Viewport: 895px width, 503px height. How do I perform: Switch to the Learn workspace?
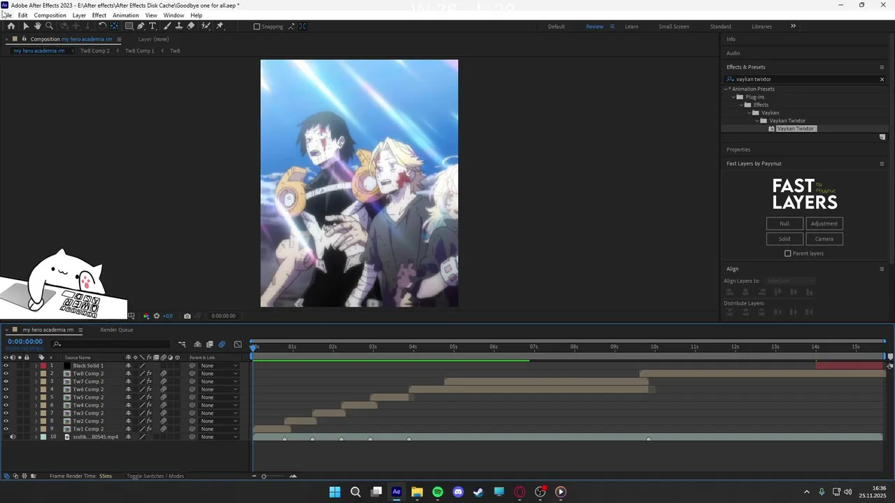[x=631, y=27]
